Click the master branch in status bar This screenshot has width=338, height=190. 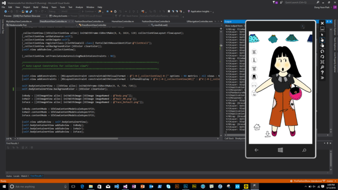pyautogui.click(x=330, y=181)
